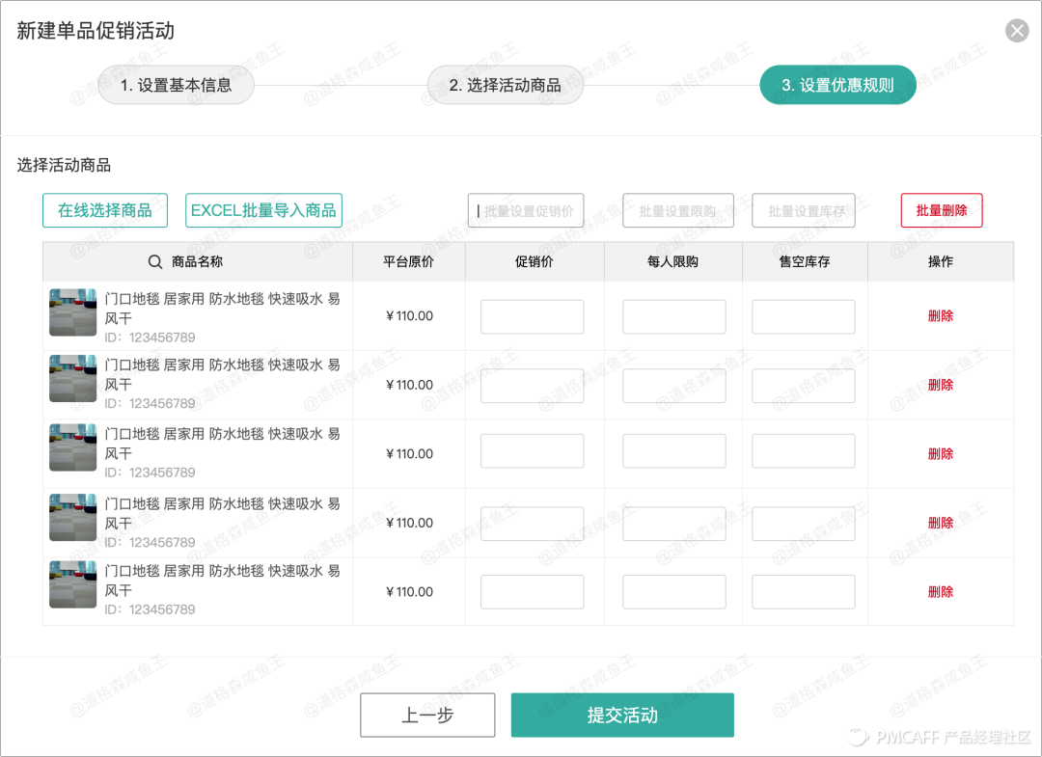Go to step 1. 设置基本信息
The height and width of the screenshot is (757, 1042).
click(177, 85)
